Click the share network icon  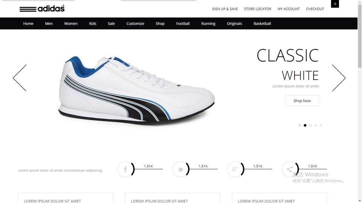coord(290,169)
